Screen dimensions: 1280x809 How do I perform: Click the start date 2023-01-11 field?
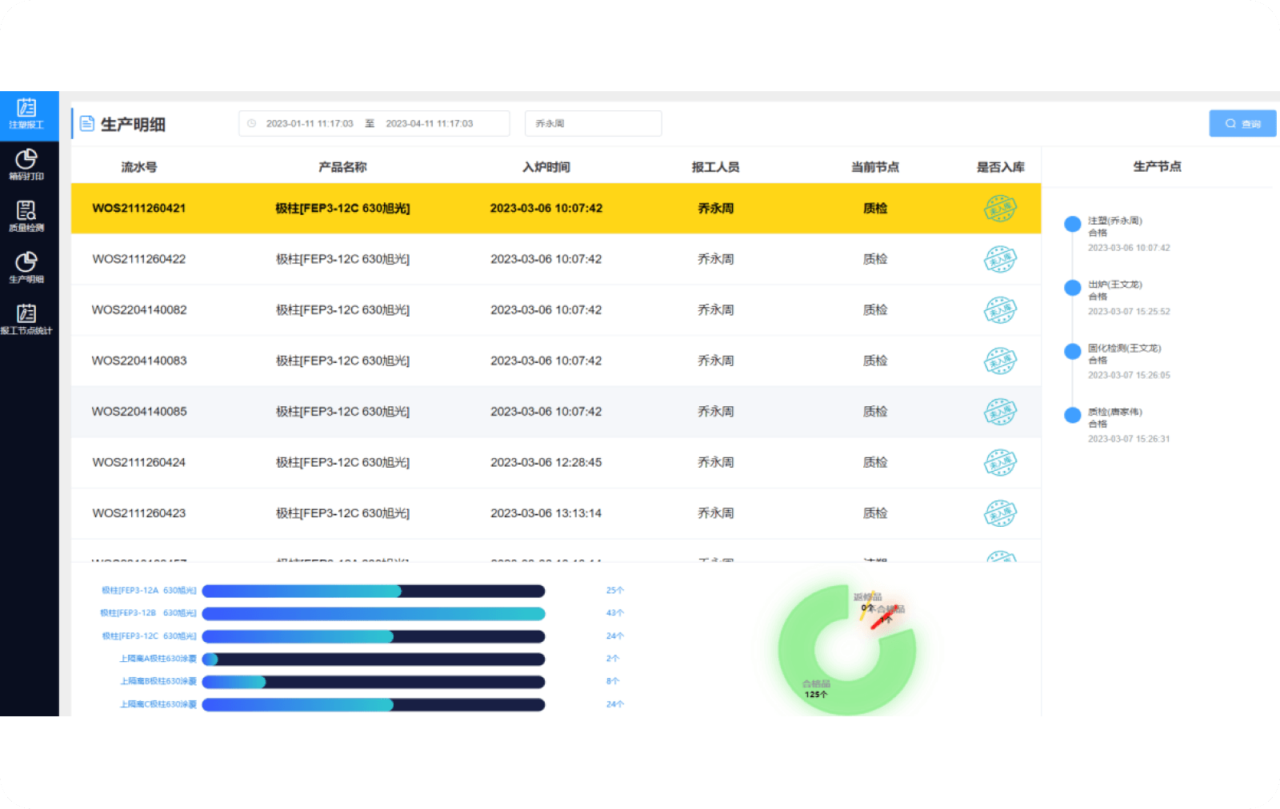[310, 124]
